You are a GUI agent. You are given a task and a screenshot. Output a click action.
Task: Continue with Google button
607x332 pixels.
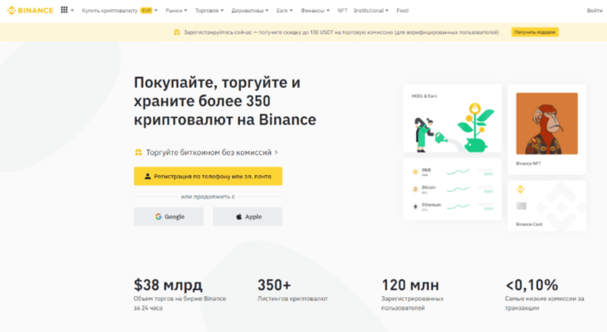coord(169,217)
